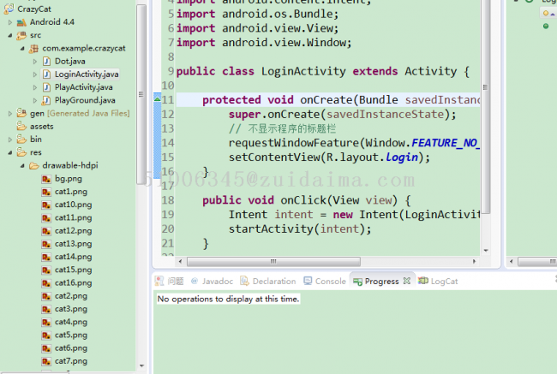
Task: Click the outline green dot item icon
Action: pos(546,26)
